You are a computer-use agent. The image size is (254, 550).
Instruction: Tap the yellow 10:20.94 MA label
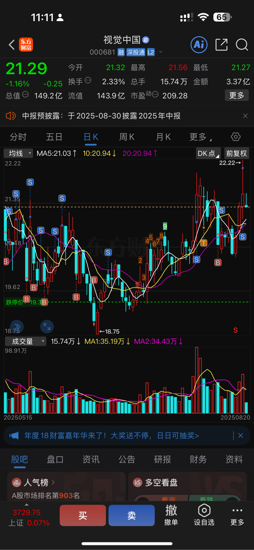pos(99,153)
